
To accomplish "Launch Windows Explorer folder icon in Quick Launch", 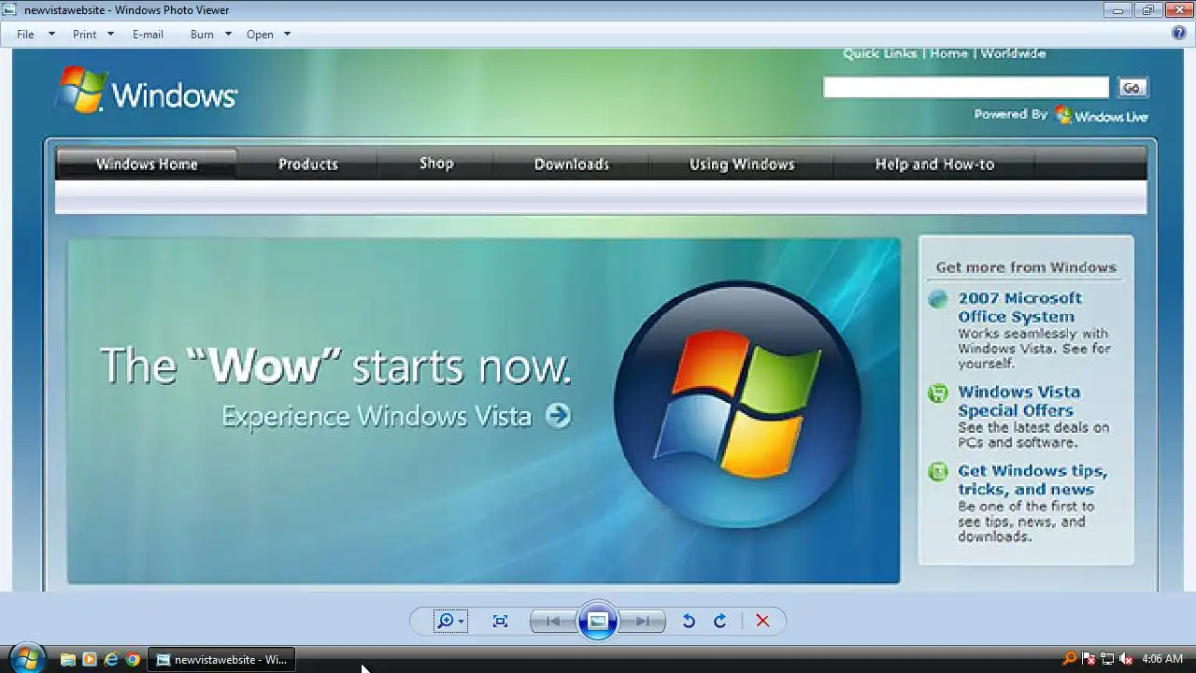I will (x=67, y=660).
